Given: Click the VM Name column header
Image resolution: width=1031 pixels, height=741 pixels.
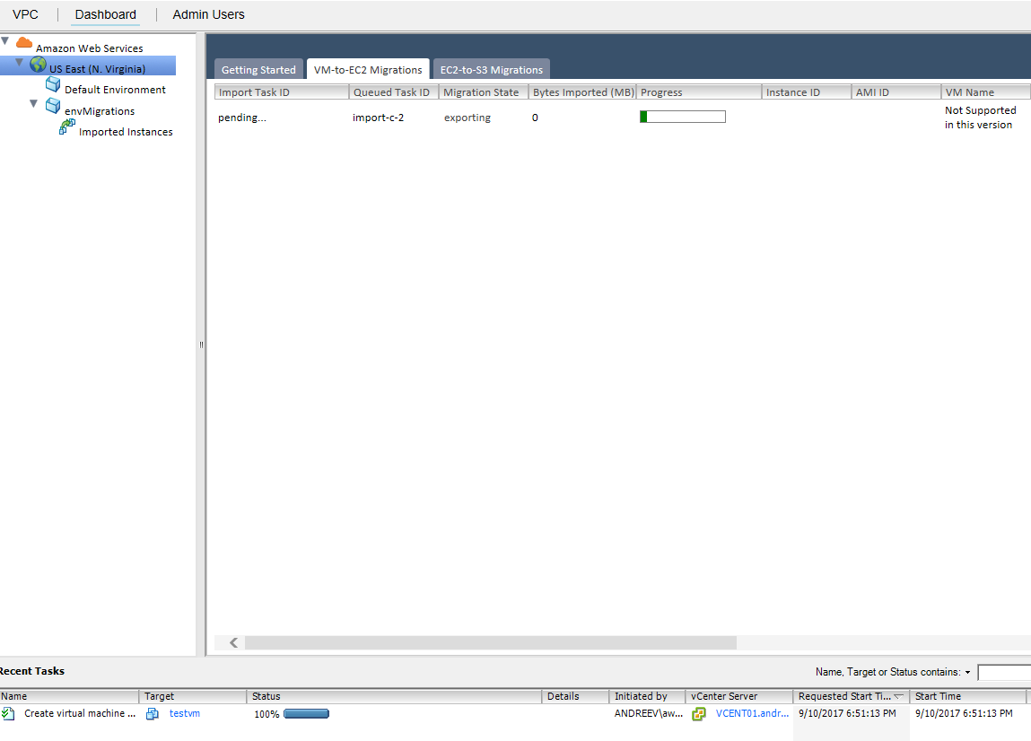Looking at the screenshot, I should [985, 92].
